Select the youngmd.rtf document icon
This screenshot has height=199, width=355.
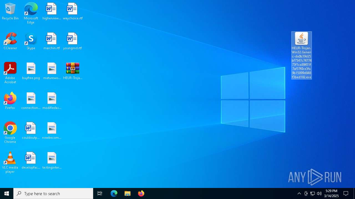(72, 41)
